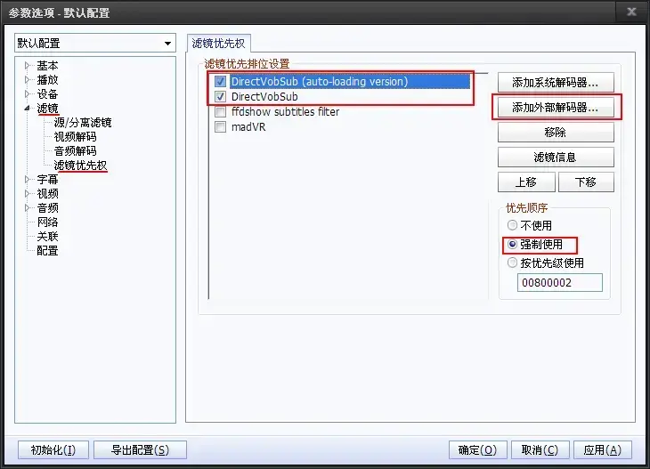Select 网络 in the settings tree
The image size is (650, 469).
pos(47,222)
